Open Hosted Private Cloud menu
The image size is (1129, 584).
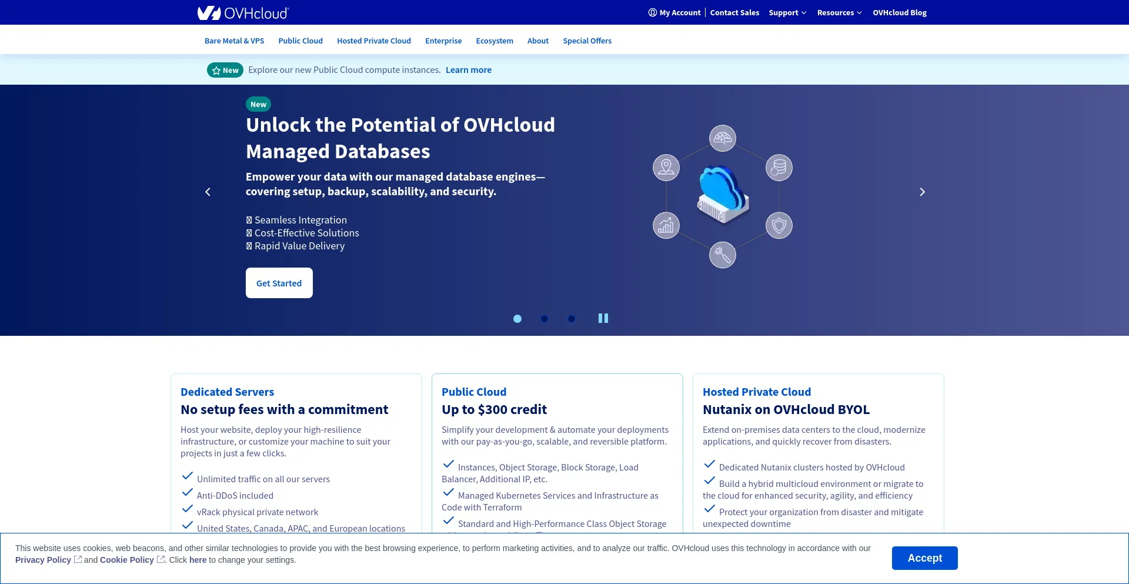(374, 41)
